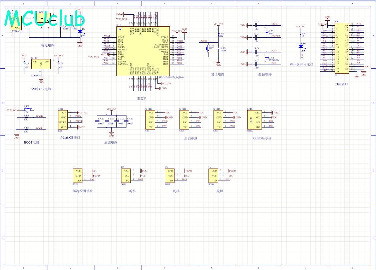
Task: Select the U2 SG90 servo component
Action: (126, 176)
